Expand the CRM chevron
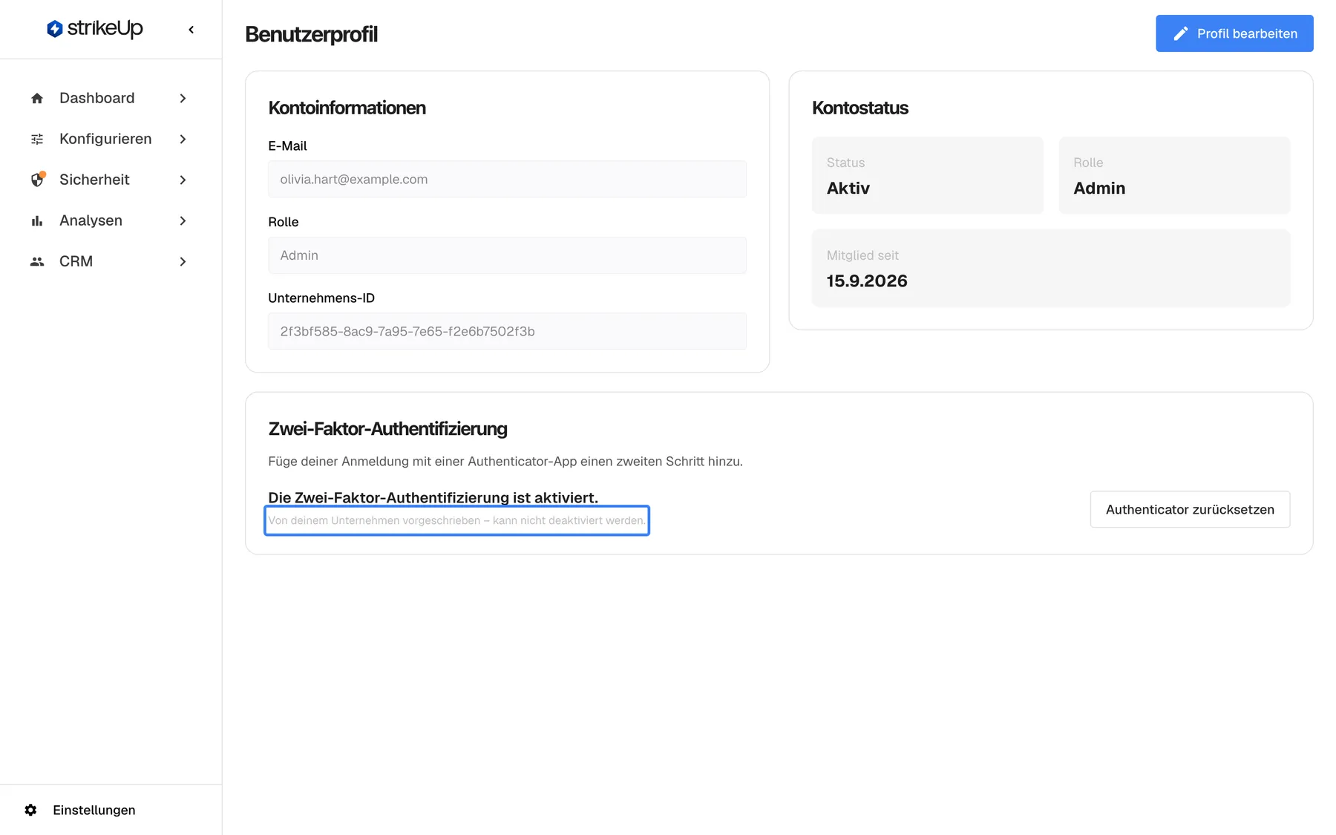 (183, 261)
